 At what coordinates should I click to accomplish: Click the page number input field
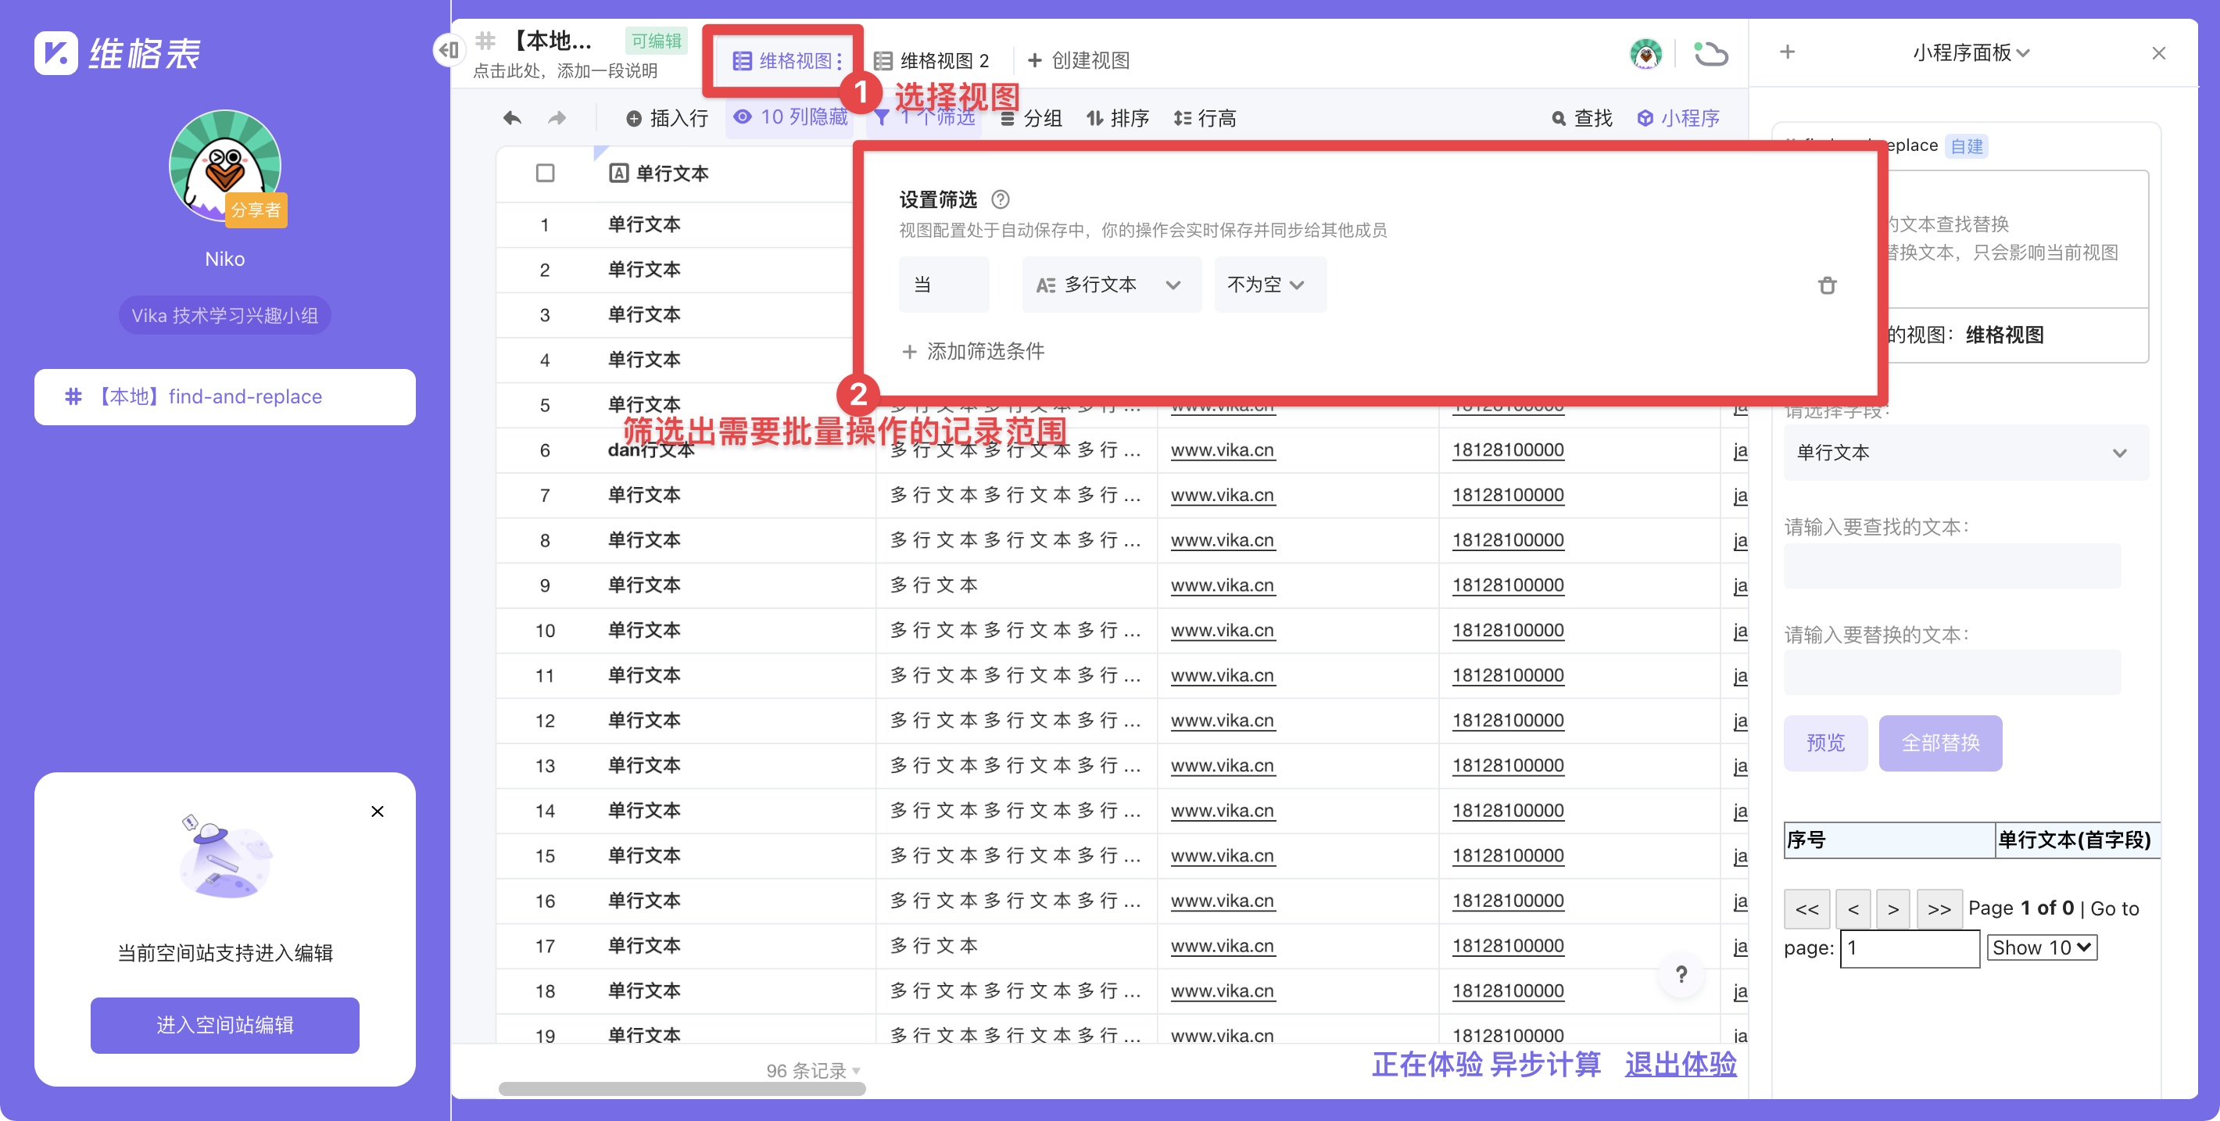[x=1909, y=947]
